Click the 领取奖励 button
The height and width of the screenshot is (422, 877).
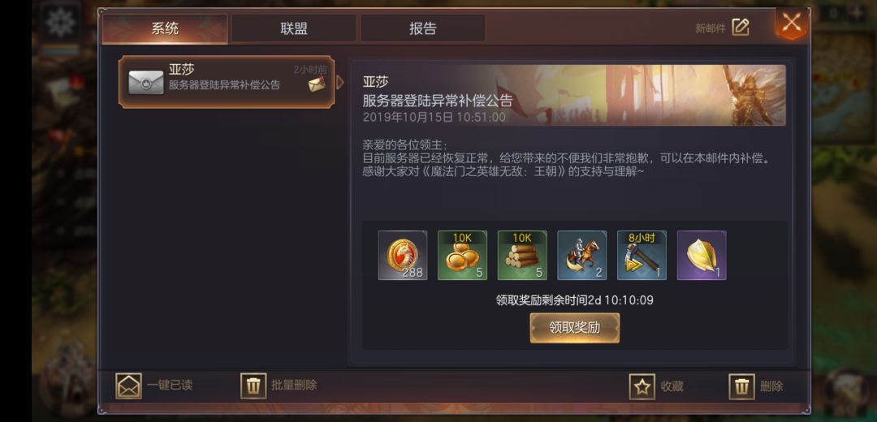click(x=574, y=328)
